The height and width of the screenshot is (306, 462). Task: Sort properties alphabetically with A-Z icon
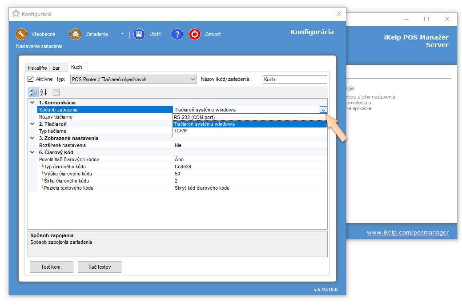coord(44,92)
